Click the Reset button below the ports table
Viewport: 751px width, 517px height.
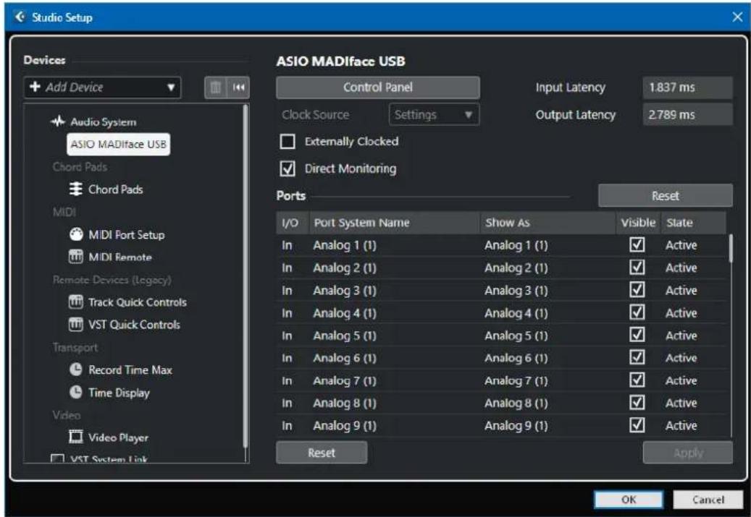coord(322,453)
